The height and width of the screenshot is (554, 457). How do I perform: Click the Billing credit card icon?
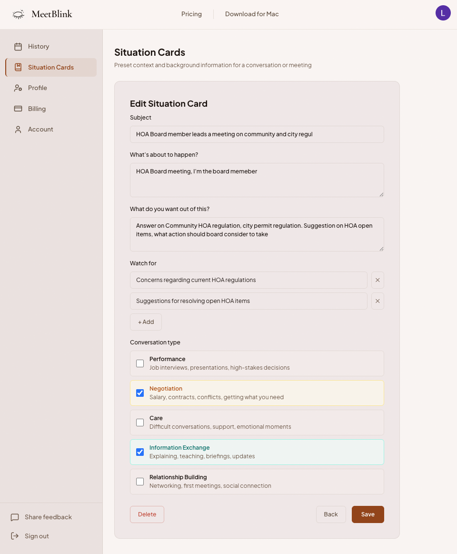tap(18, 109)
